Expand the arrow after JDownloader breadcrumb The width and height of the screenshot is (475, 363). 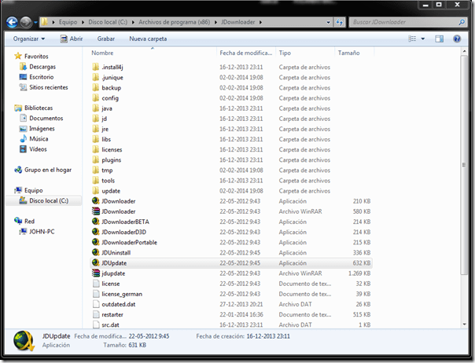pyautogui.click(x=260, y=22)
